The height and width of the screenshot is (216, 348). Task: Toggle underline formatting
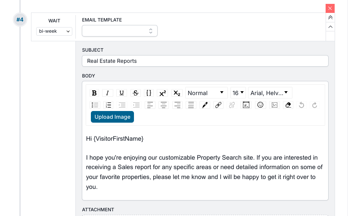(122, 93)
